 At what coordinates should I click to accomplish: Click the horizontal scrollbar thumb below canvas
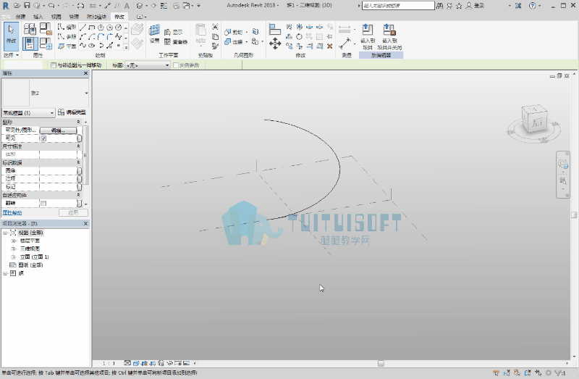[381, 364]
